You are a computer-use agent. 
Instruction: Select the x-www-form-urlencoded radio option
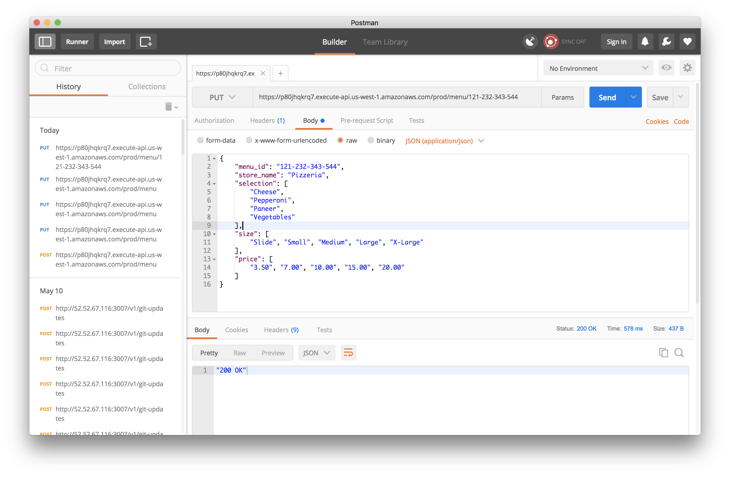(249, 140)
